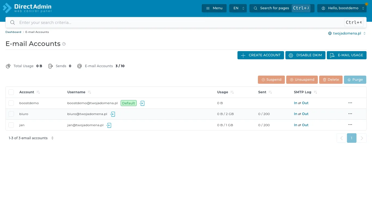Click the Delete button
The height and width of the screenshot is (223, 372).
tap(331, 80)
